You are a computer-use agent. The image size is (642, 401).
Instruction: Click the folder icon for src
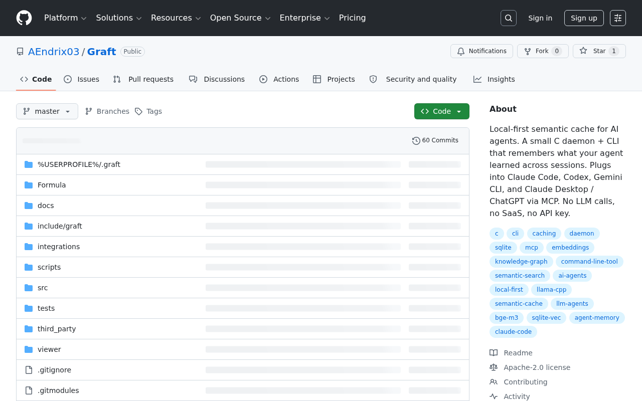29,288
